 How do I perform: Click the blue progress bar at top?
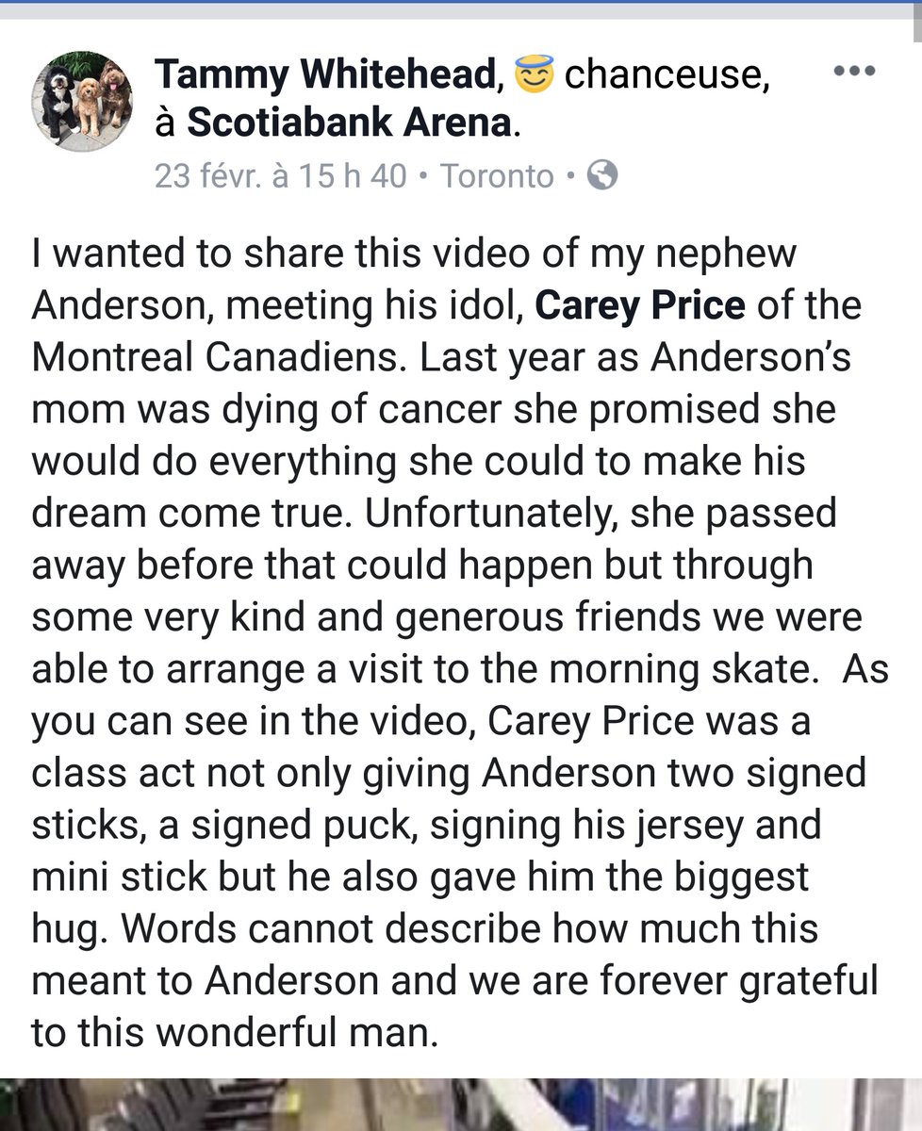click(461, 4)
